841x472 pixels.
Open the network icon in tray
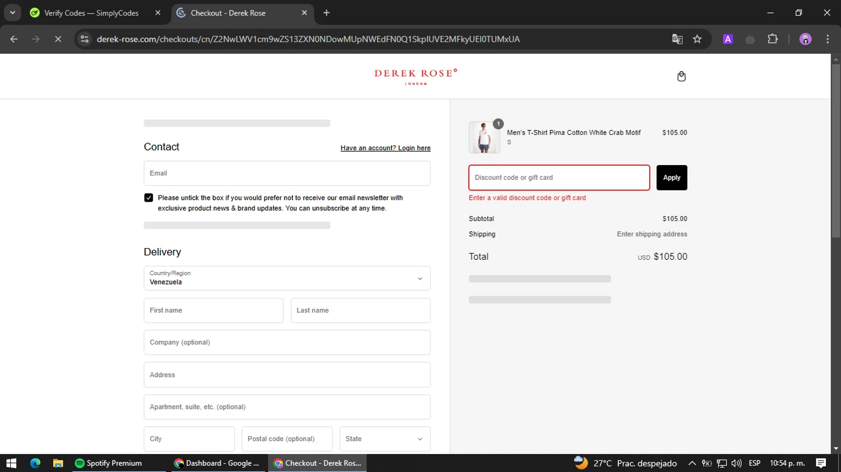click(x=722, y=463)
